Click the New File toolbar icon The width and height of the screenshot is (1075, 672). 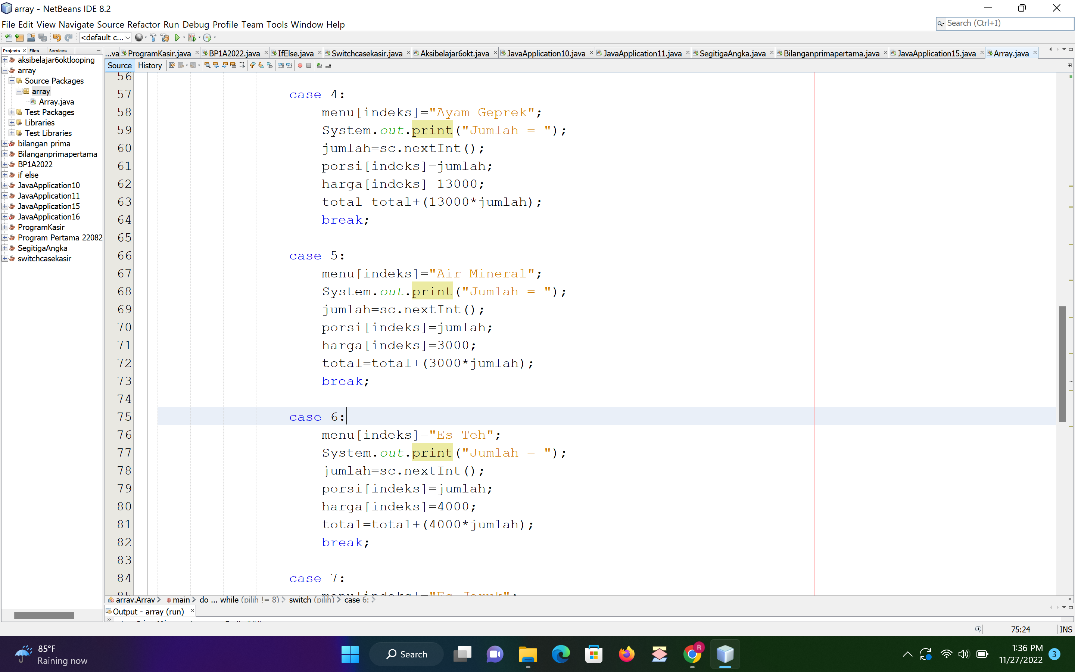click(8, 38)
